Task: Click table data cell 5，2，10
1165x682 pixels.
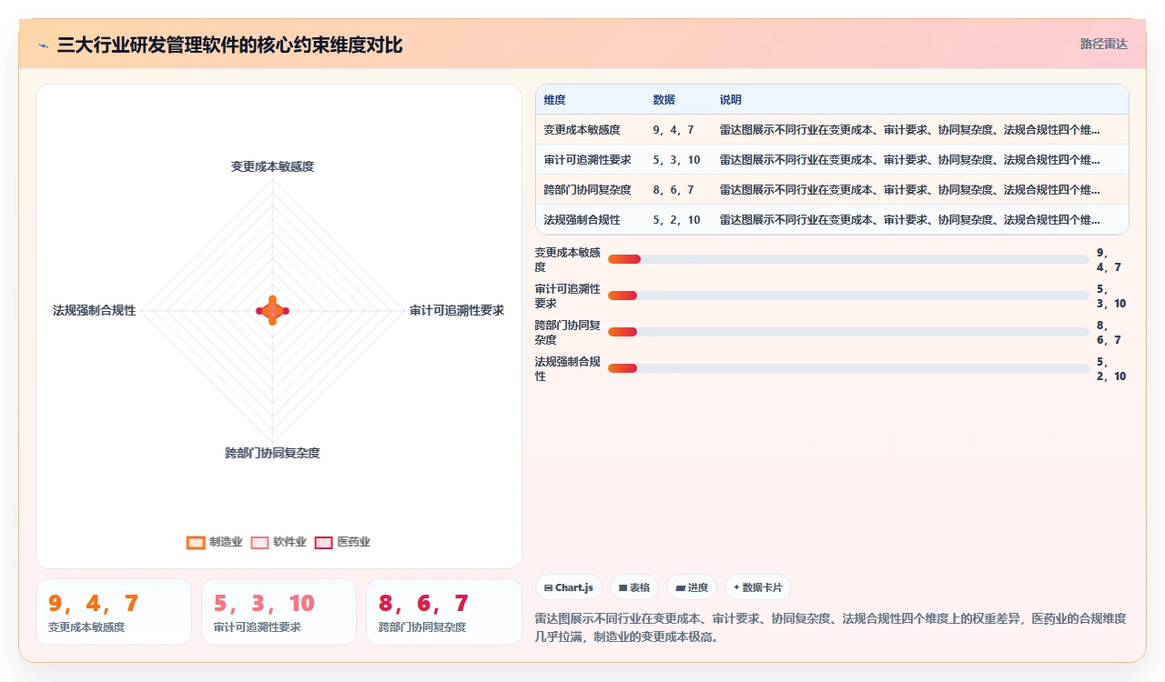Action: pyautogui.click(x=677, y=220)
